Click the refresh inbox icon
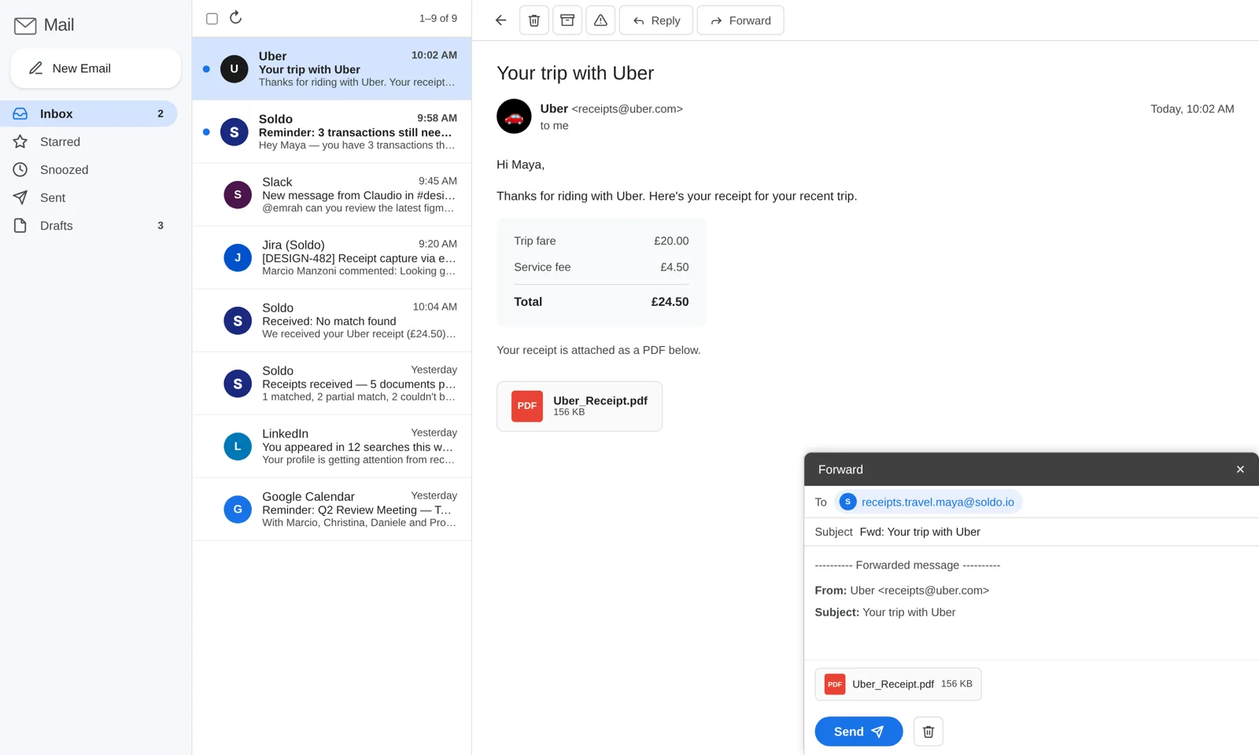 tap(235, 17)
